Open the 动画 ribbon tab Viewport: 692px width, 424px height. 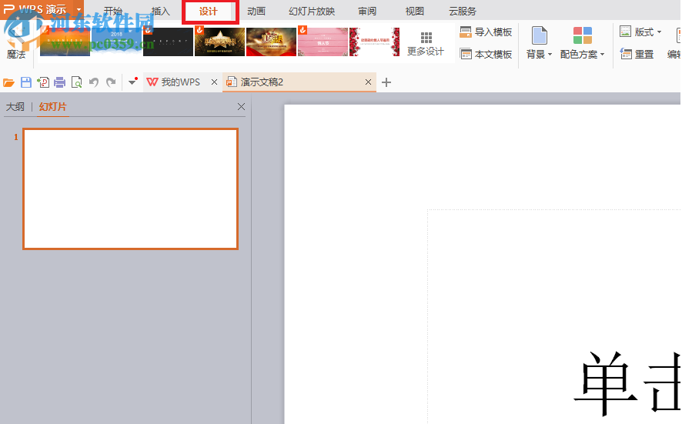(256, 12)
